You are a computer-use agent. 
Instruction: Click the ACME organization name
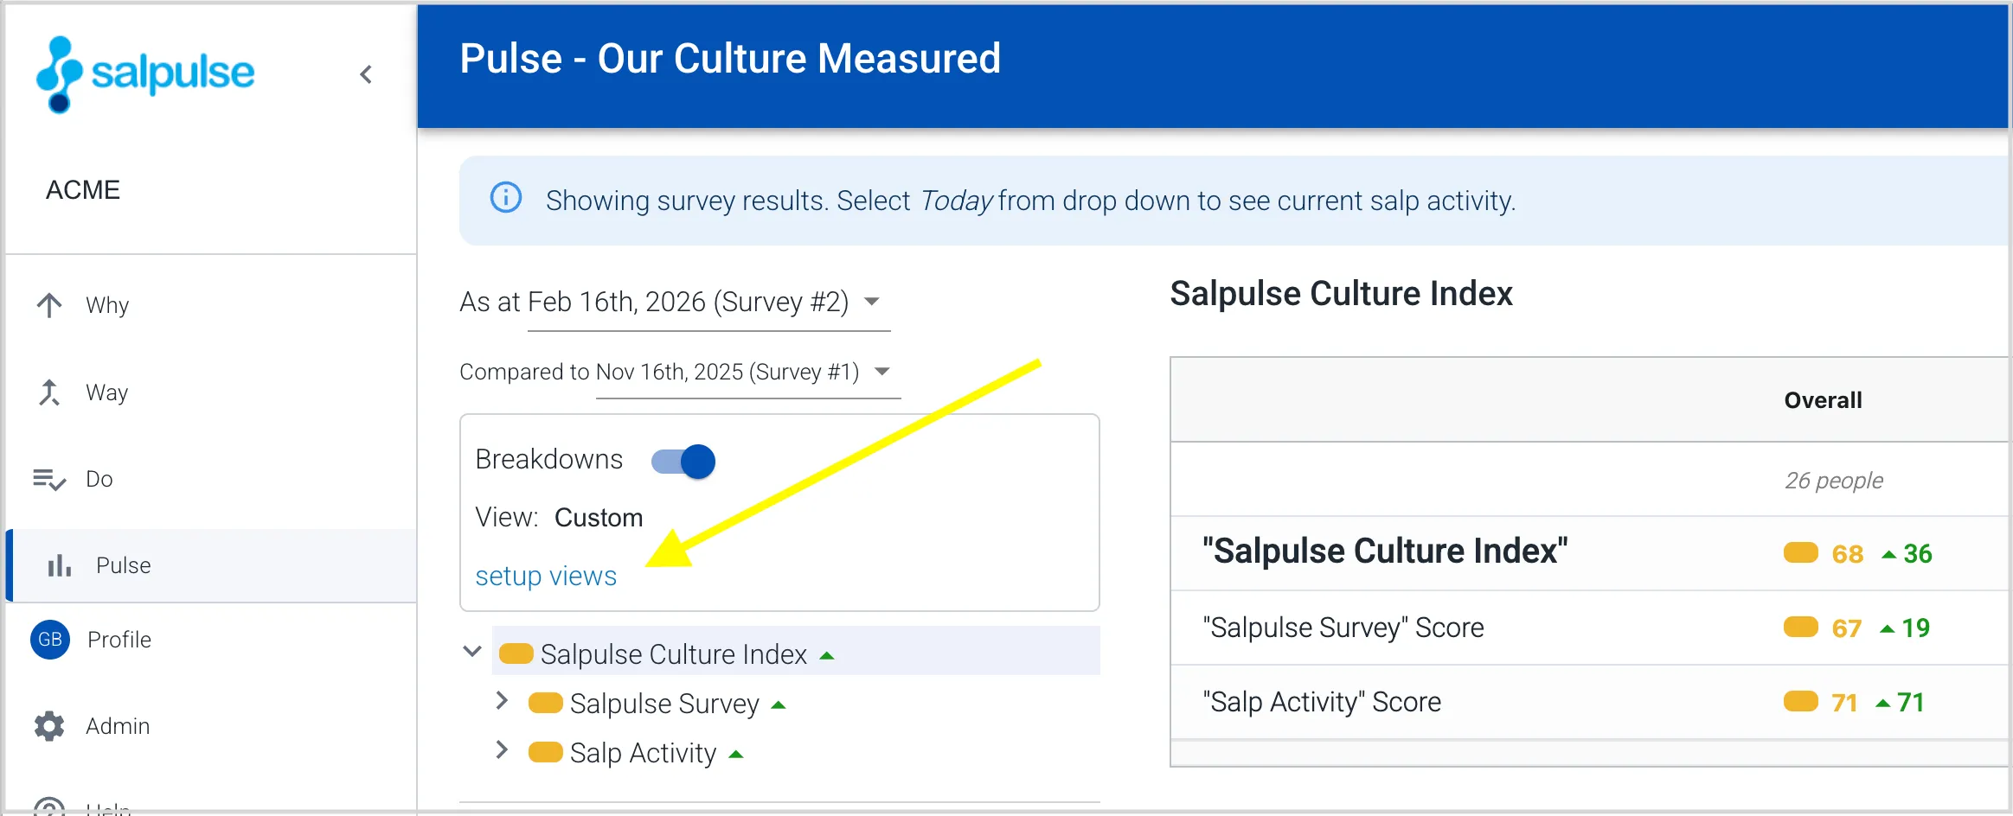pyautogui.click(x=83, y=190)
